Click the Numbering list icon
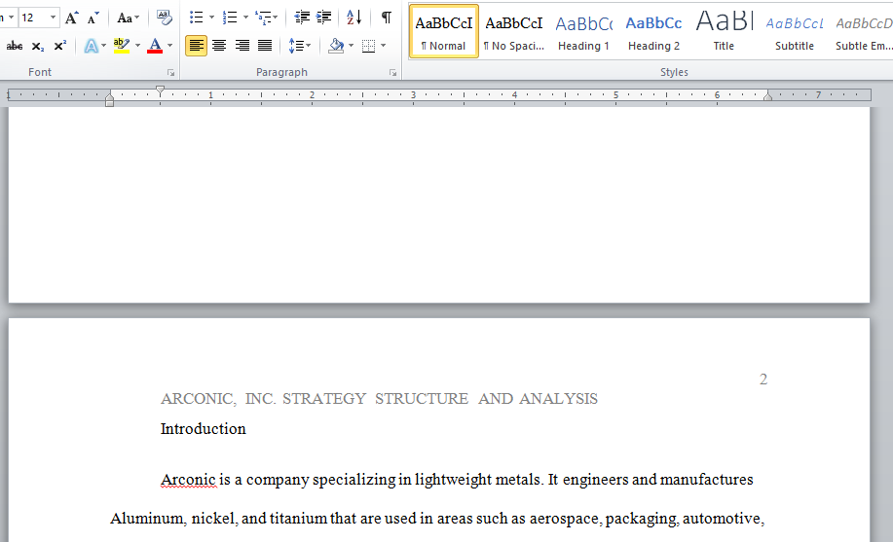This screenshot has height=542, width=893. click(230, 18)
